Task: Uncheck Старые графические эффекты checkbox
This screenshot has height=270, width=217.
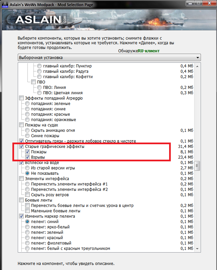Action: coord(21,146)
